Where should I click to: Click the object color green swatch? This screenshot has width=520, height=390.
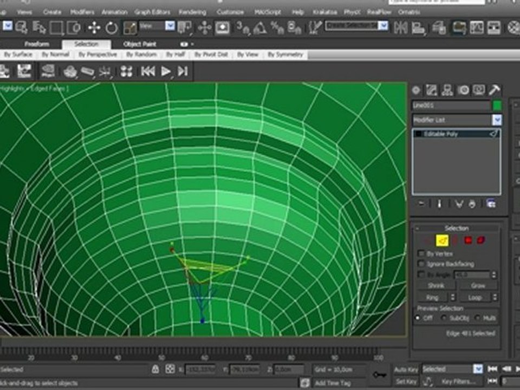point(497,106)
